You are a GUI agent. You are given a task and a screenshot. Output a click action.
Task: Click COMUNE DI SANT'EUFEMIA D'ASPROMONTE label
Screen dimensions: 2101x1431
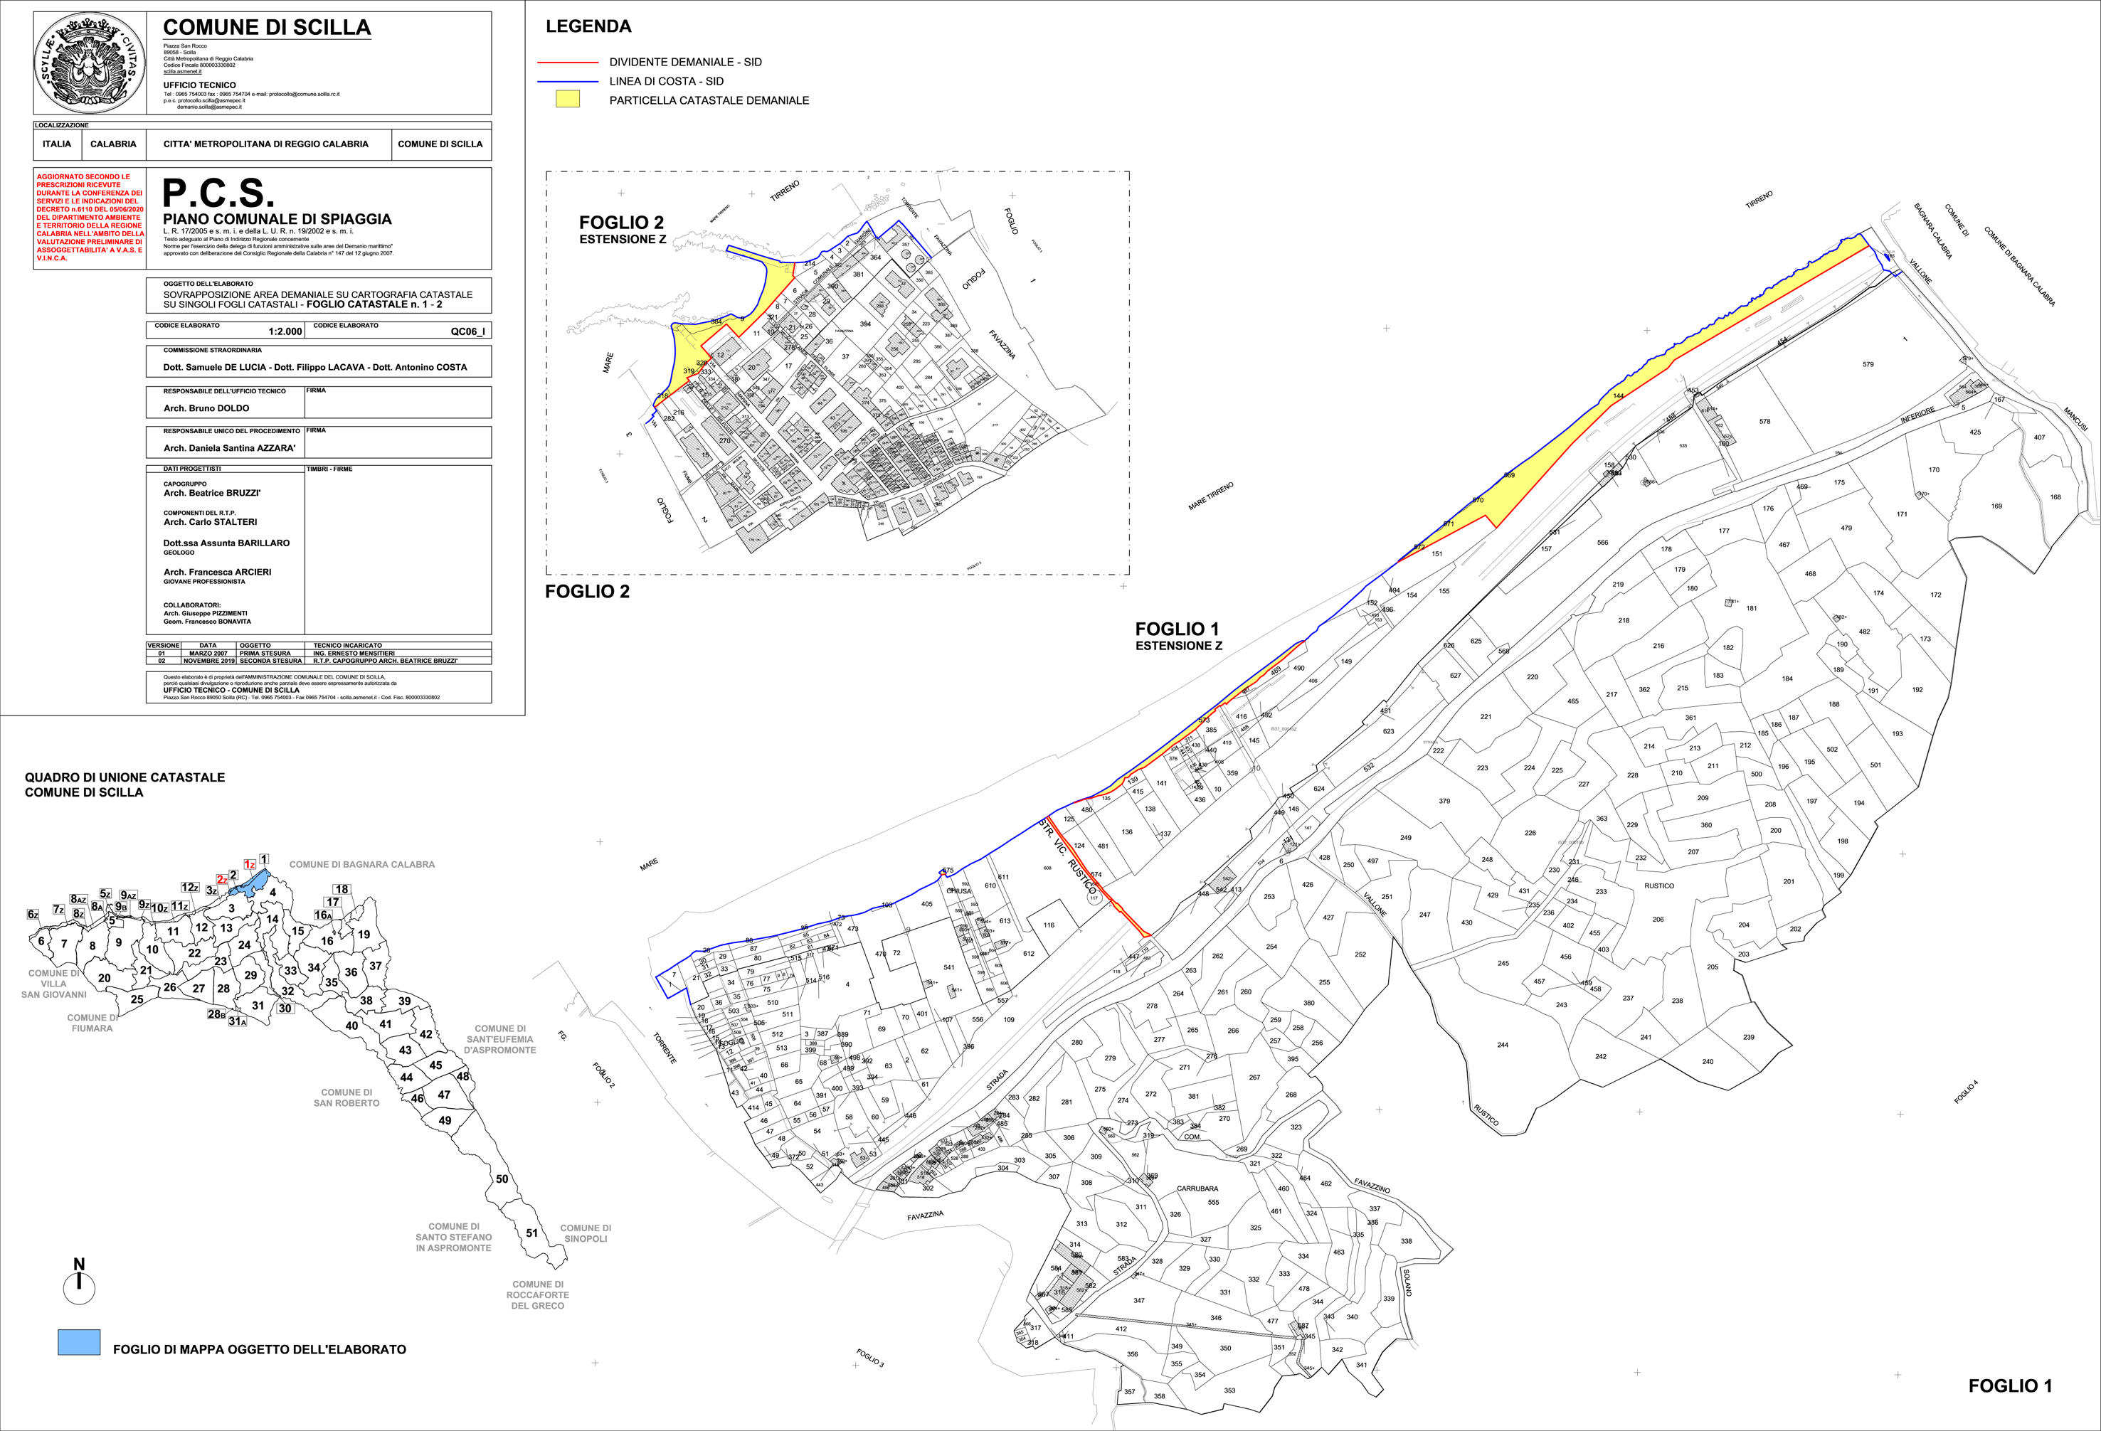click(x=500, y=1038)
